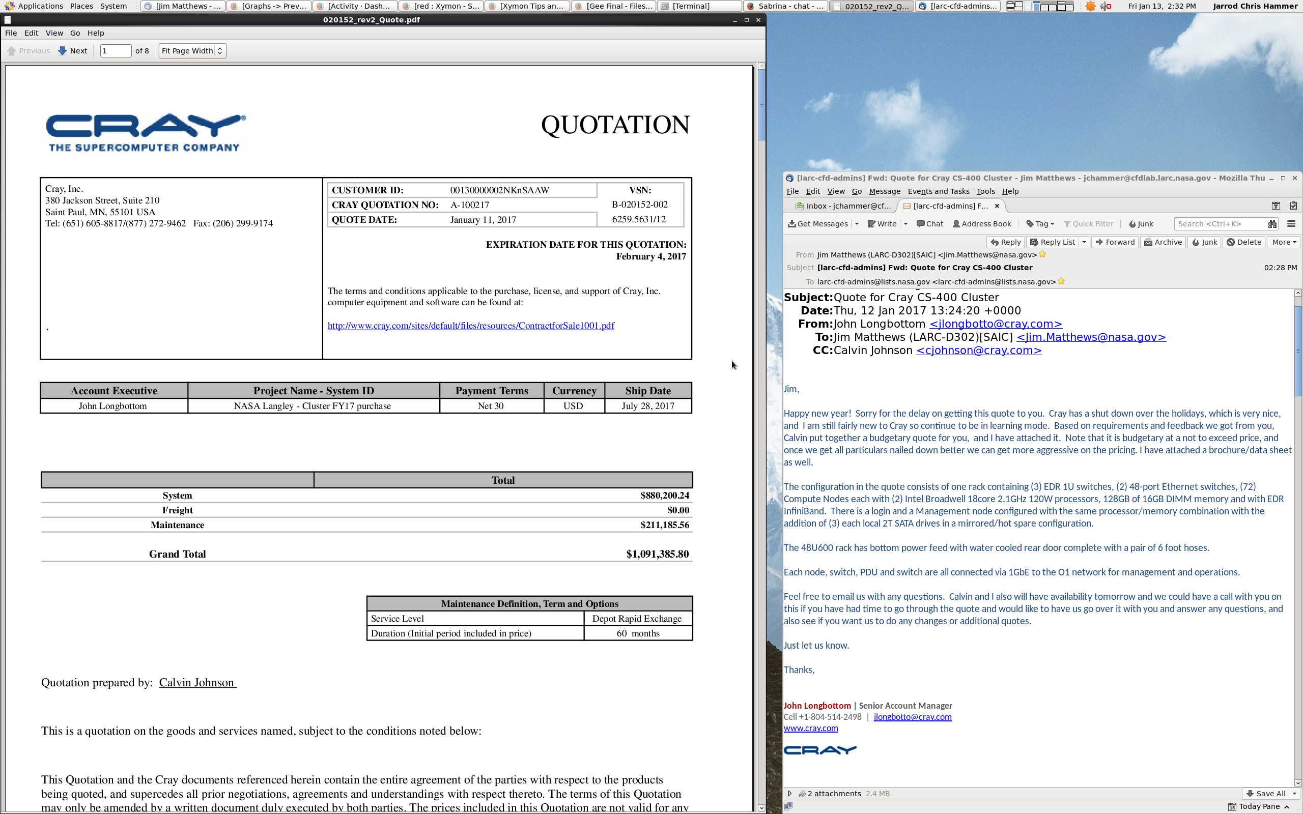This screenshot has width=1303, height=814.
Task: Open the Fit Page Width zoom dropdown
Action: [192, 50]
